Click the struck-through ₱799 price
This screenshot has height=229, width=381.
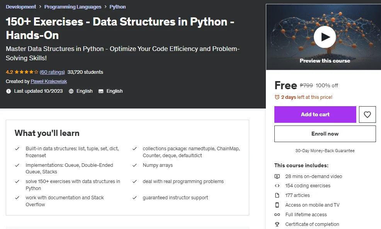tap(306, 85)
